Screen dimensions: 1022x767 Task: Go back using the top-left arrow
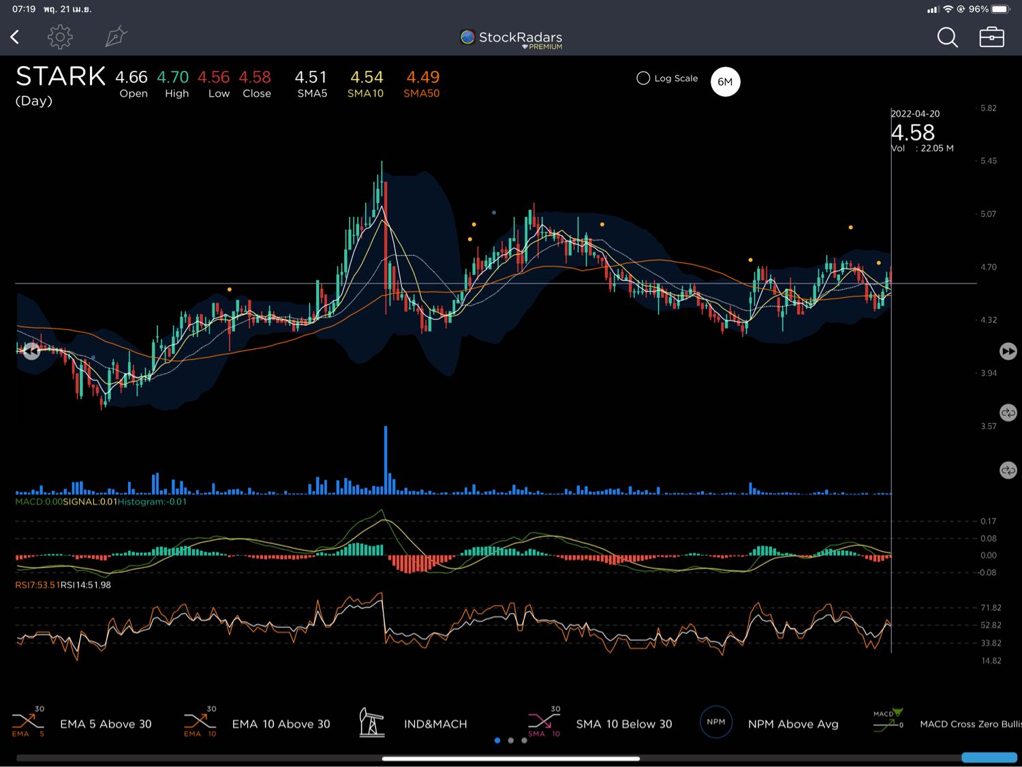(15, 37)
